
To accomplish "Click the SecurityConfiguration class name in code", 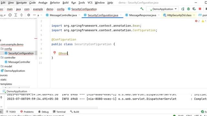I will click(93, 44).
